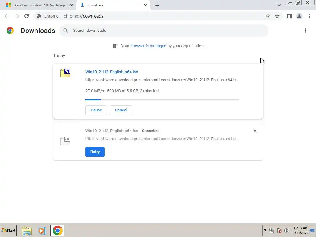Click the active download's source URL
This screenshot has height=237, width=316.
pos(162,80)
